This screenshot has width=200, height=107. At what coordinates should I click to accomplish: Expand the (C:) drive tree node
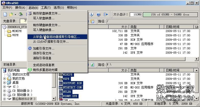(5, 87)
